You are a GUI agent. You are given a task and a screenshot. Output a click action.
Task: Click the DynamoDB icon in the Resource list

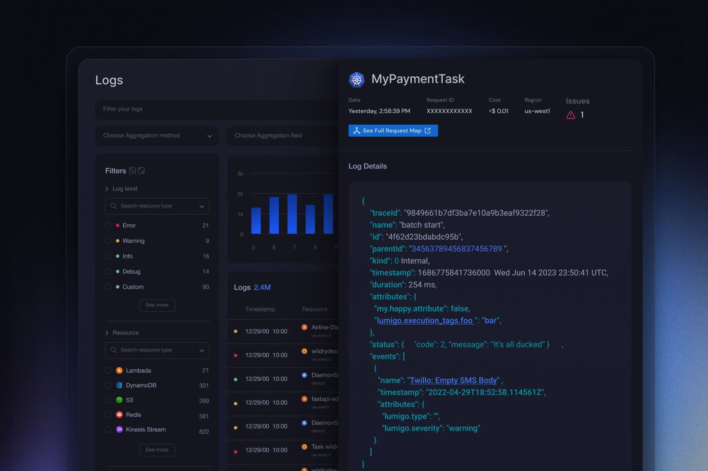[119, 385]
